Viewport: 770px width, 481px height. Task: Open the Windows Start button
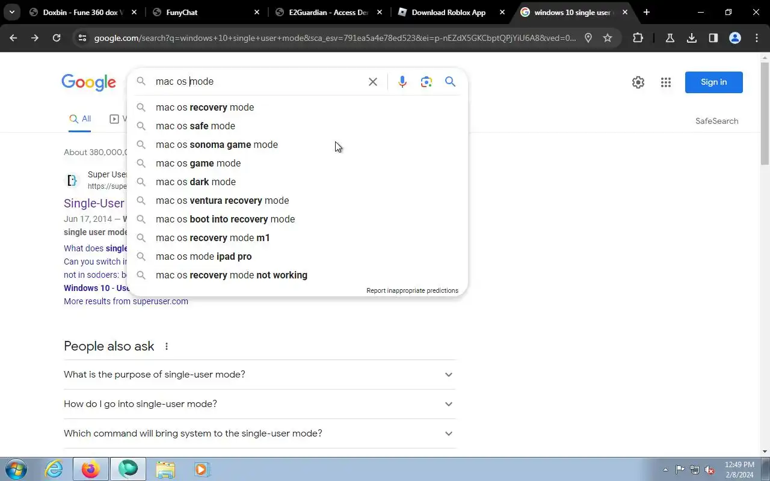(16, 469)
